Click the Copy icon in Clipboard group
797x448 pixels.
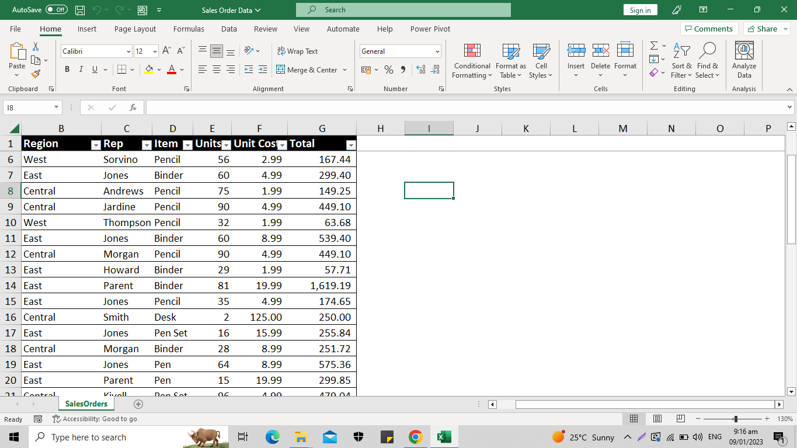[x=36, y=60]
